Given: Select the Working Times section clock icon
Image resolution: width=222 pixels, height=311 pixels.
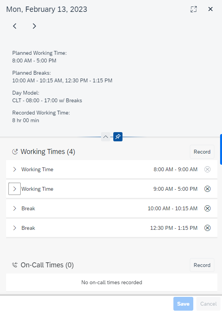Looking at the screenshot, I should [15, 152].
